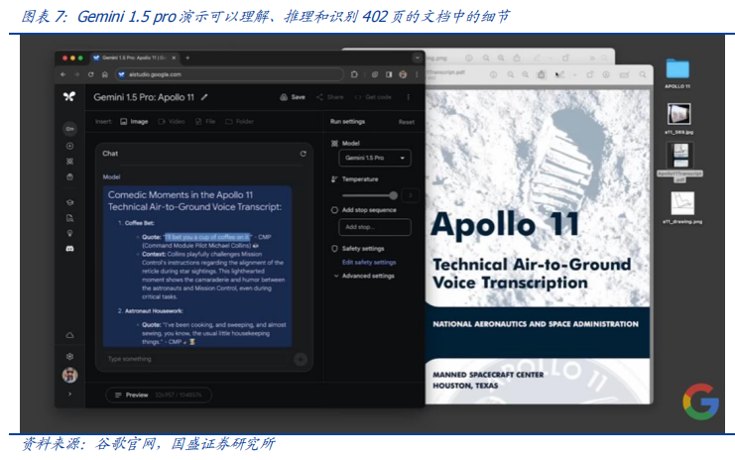Open the Edit safety settings link
This screenshot has height=460, width=735.
pos(369,263)
